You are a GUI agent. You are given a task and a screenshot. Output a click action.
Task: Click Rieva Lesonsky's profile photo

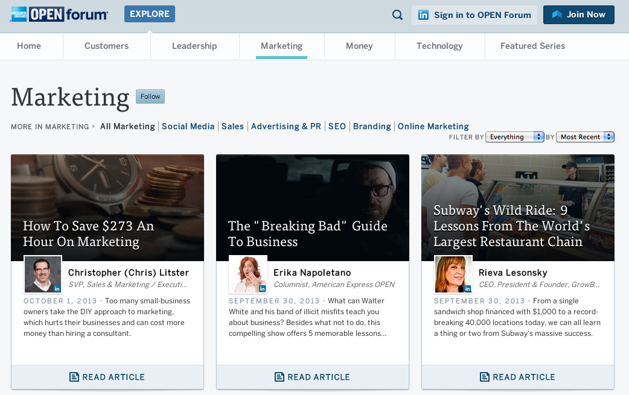point(453,274)
